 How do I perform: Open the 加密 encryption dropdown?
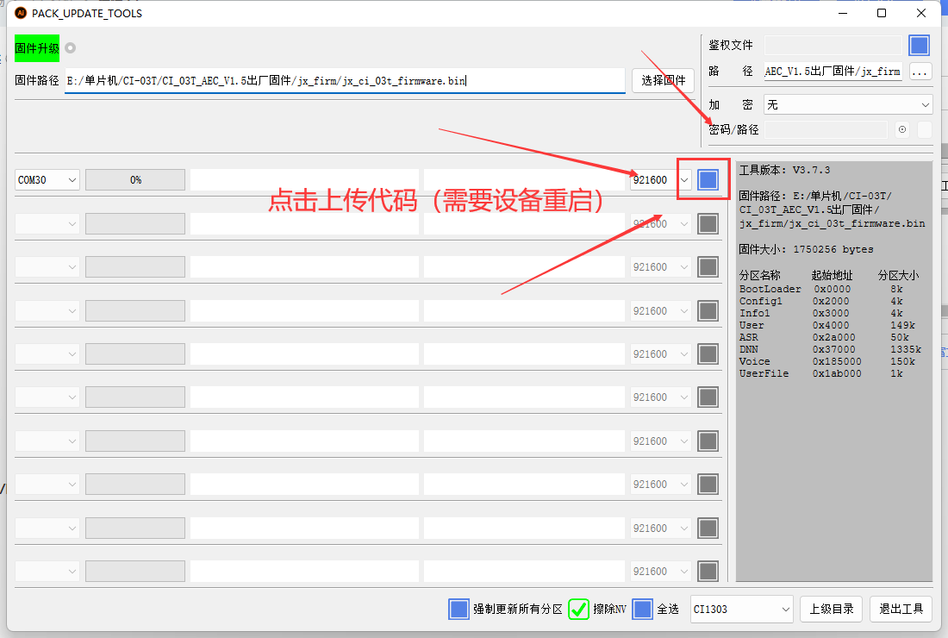848,104
